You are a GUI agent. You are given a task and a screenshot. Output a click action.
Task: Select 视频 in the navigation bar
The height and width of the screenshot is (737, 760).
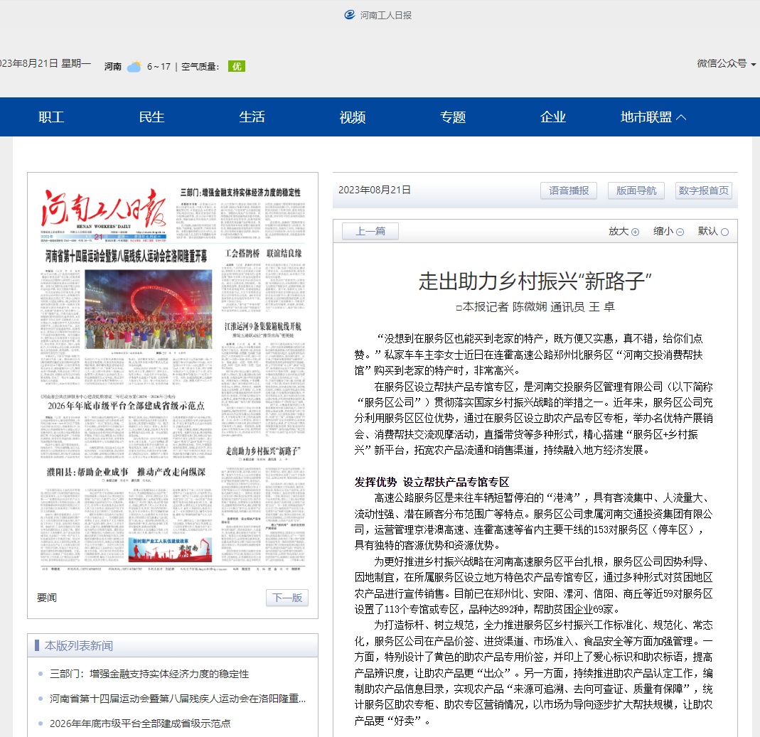[352, 117]
